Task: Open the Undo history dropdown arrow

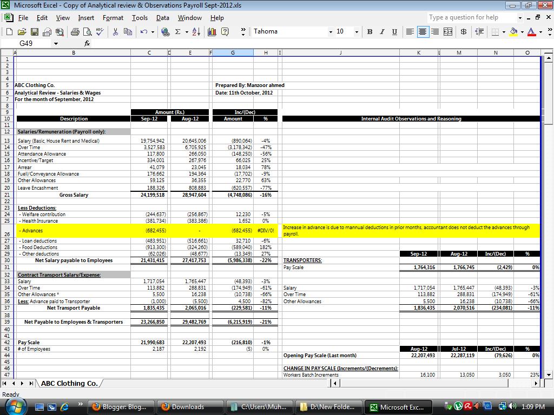Action: (x=153, y=32)
